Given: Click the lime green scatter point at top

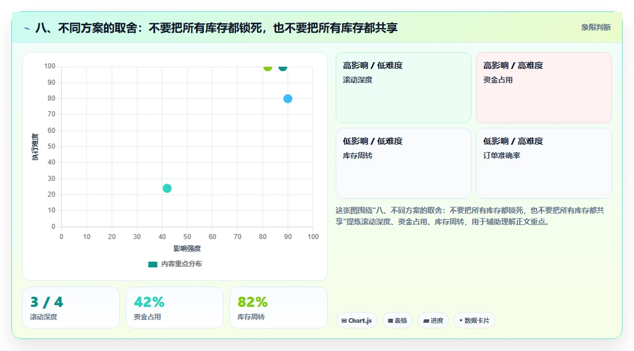Looking at the screenshot, I should point(268,67).
